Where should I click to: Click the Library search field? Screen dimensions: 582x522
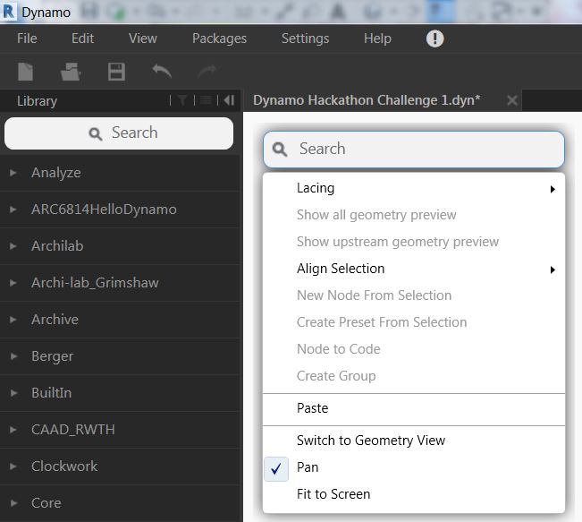(x=119, y=133)
